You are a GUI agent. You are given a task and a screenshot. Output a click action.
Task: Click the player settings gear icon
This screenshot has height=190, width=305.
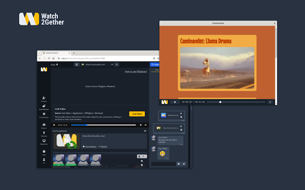click(x=141, y=125)
